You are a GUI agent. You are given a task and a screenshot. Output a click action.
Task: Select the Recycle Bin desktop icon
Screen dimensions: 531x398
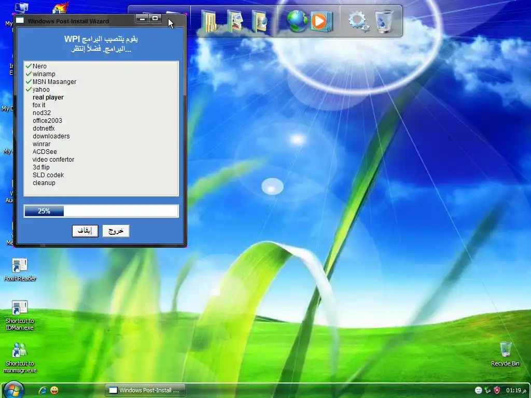pos(505,354)
